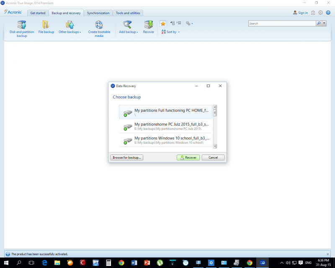Click the info icon in status bar

pyautogui.click(x=8, y=254)
